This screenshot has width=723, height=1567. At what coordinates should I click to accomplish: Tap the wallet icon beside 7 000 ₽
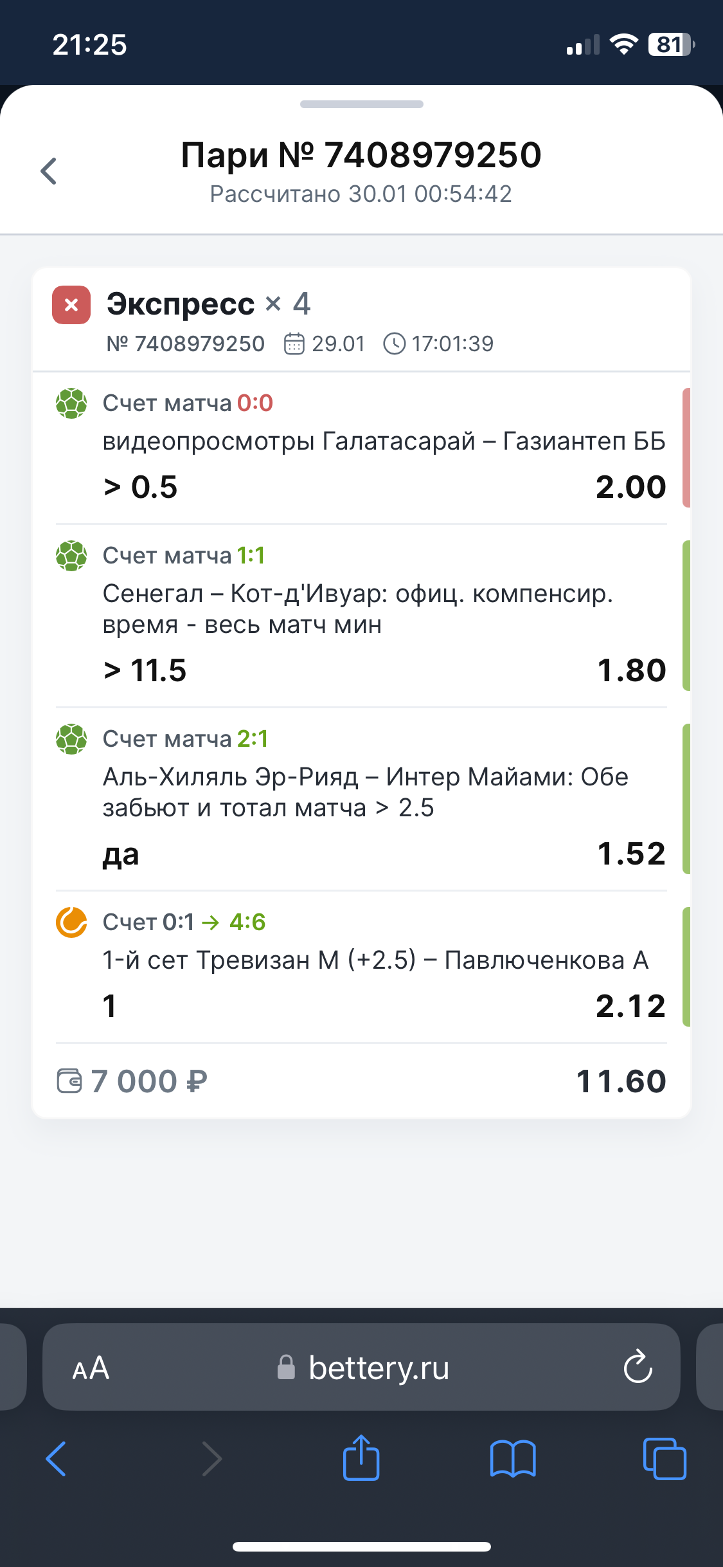coord(69,1081)
